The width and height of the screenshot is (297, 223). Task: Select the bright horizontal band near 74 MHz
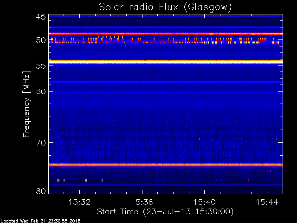[x=165, y=164]
